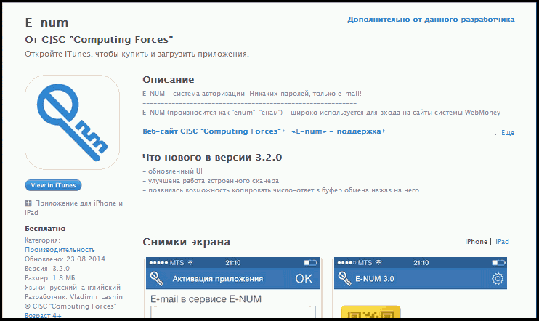Click the E-num title heading

pyautogui.click(x=46, y=23)
